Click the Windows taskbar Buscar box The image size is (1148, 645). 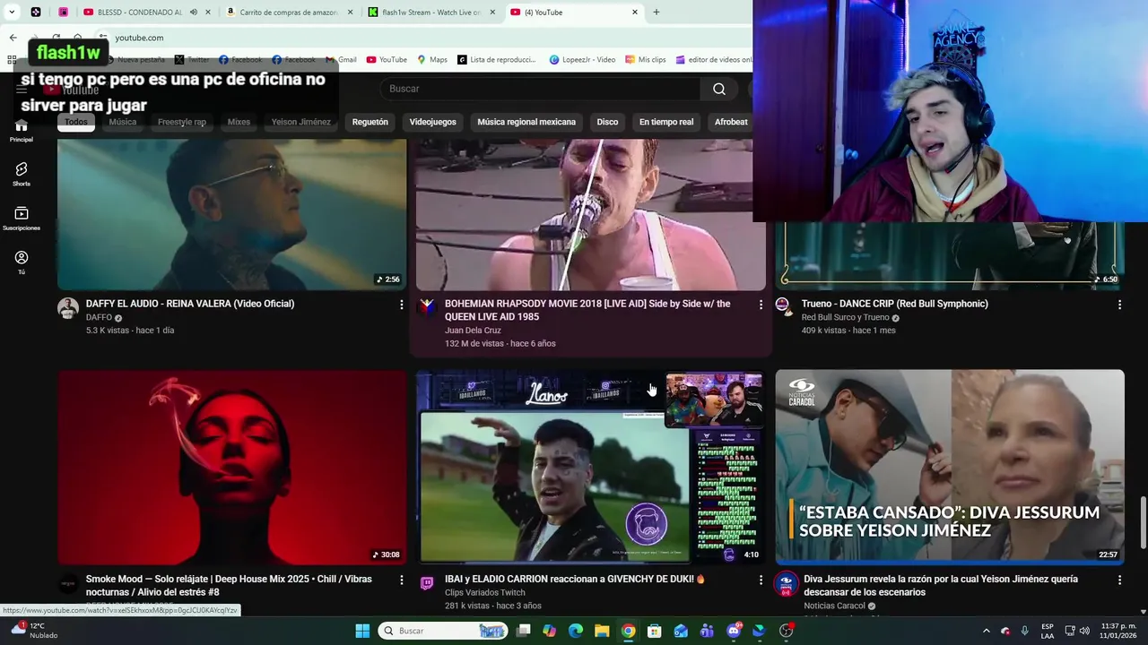[x=444, y=631]
